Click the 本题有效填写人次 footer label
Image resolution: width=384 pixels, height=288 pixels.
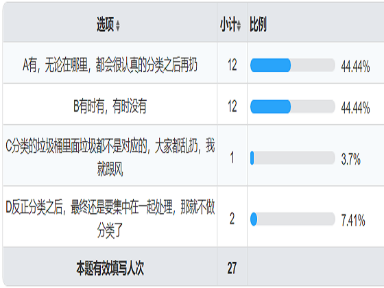110,268
